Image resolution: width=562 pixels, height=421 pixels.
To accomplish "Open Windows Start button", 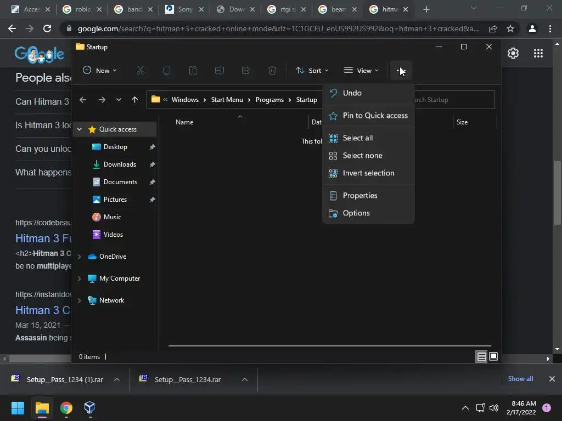I will (18, 407).
